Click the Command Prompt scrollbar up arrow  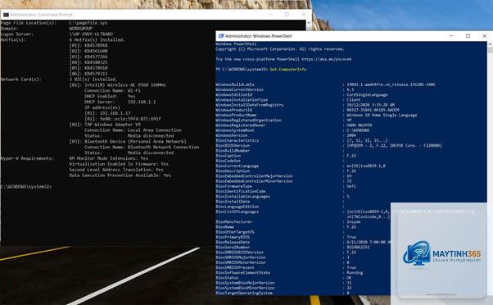tap(309, 23)
